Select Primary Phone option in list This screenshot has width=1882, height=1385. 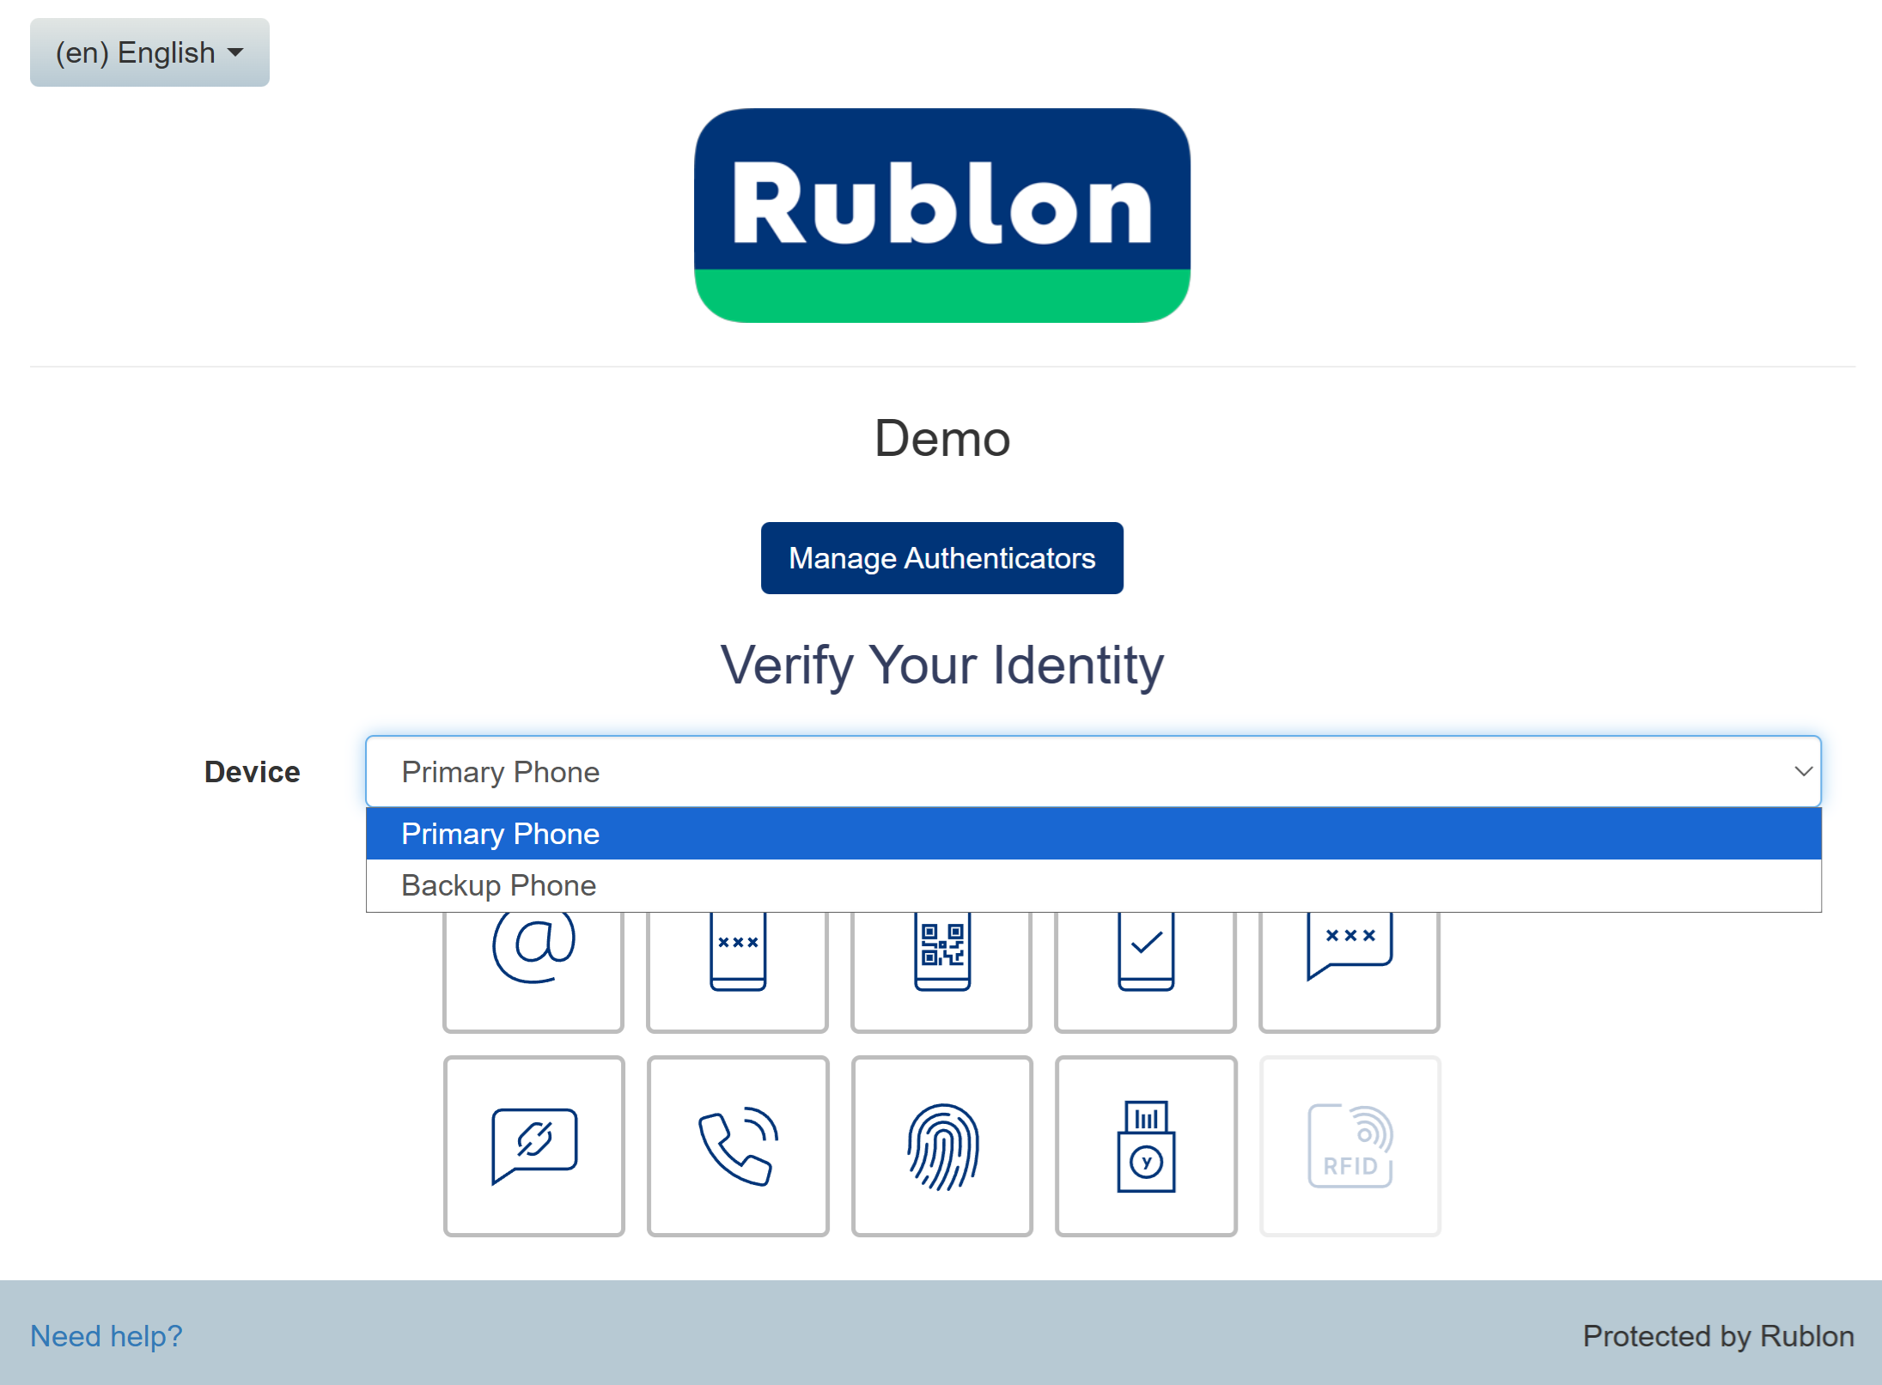click(1091, 834)
